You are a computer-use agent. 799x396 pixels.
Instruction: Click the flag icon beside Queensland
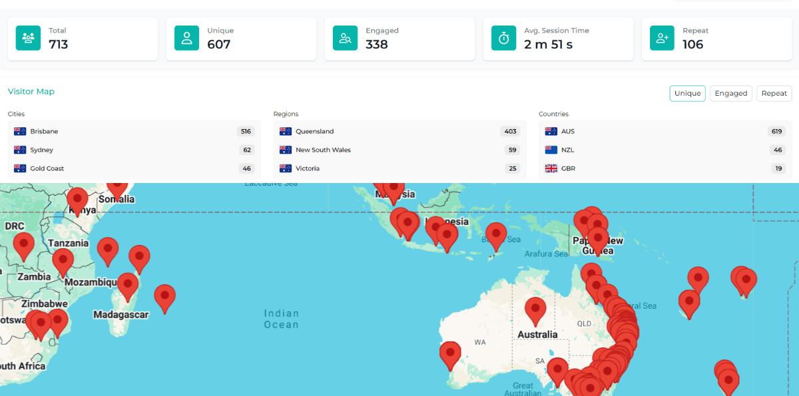point(286,131)
